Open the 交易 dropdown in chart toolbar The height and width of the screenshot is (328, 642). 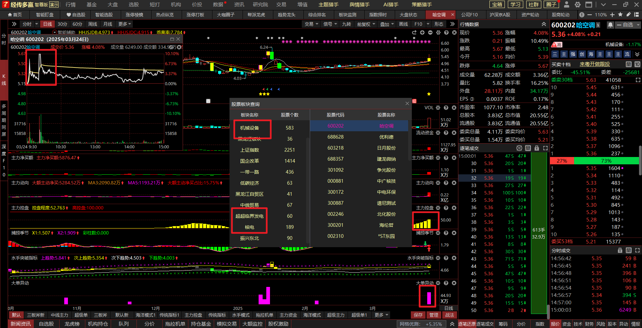(311, 24)
